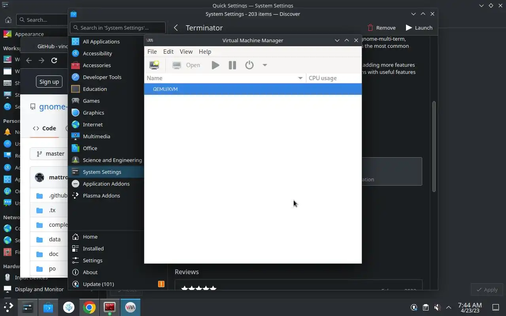Image resolution: width=506 pixels, height=316 pixels.
Task: Select All Applications in Discover
Action: 106,41
